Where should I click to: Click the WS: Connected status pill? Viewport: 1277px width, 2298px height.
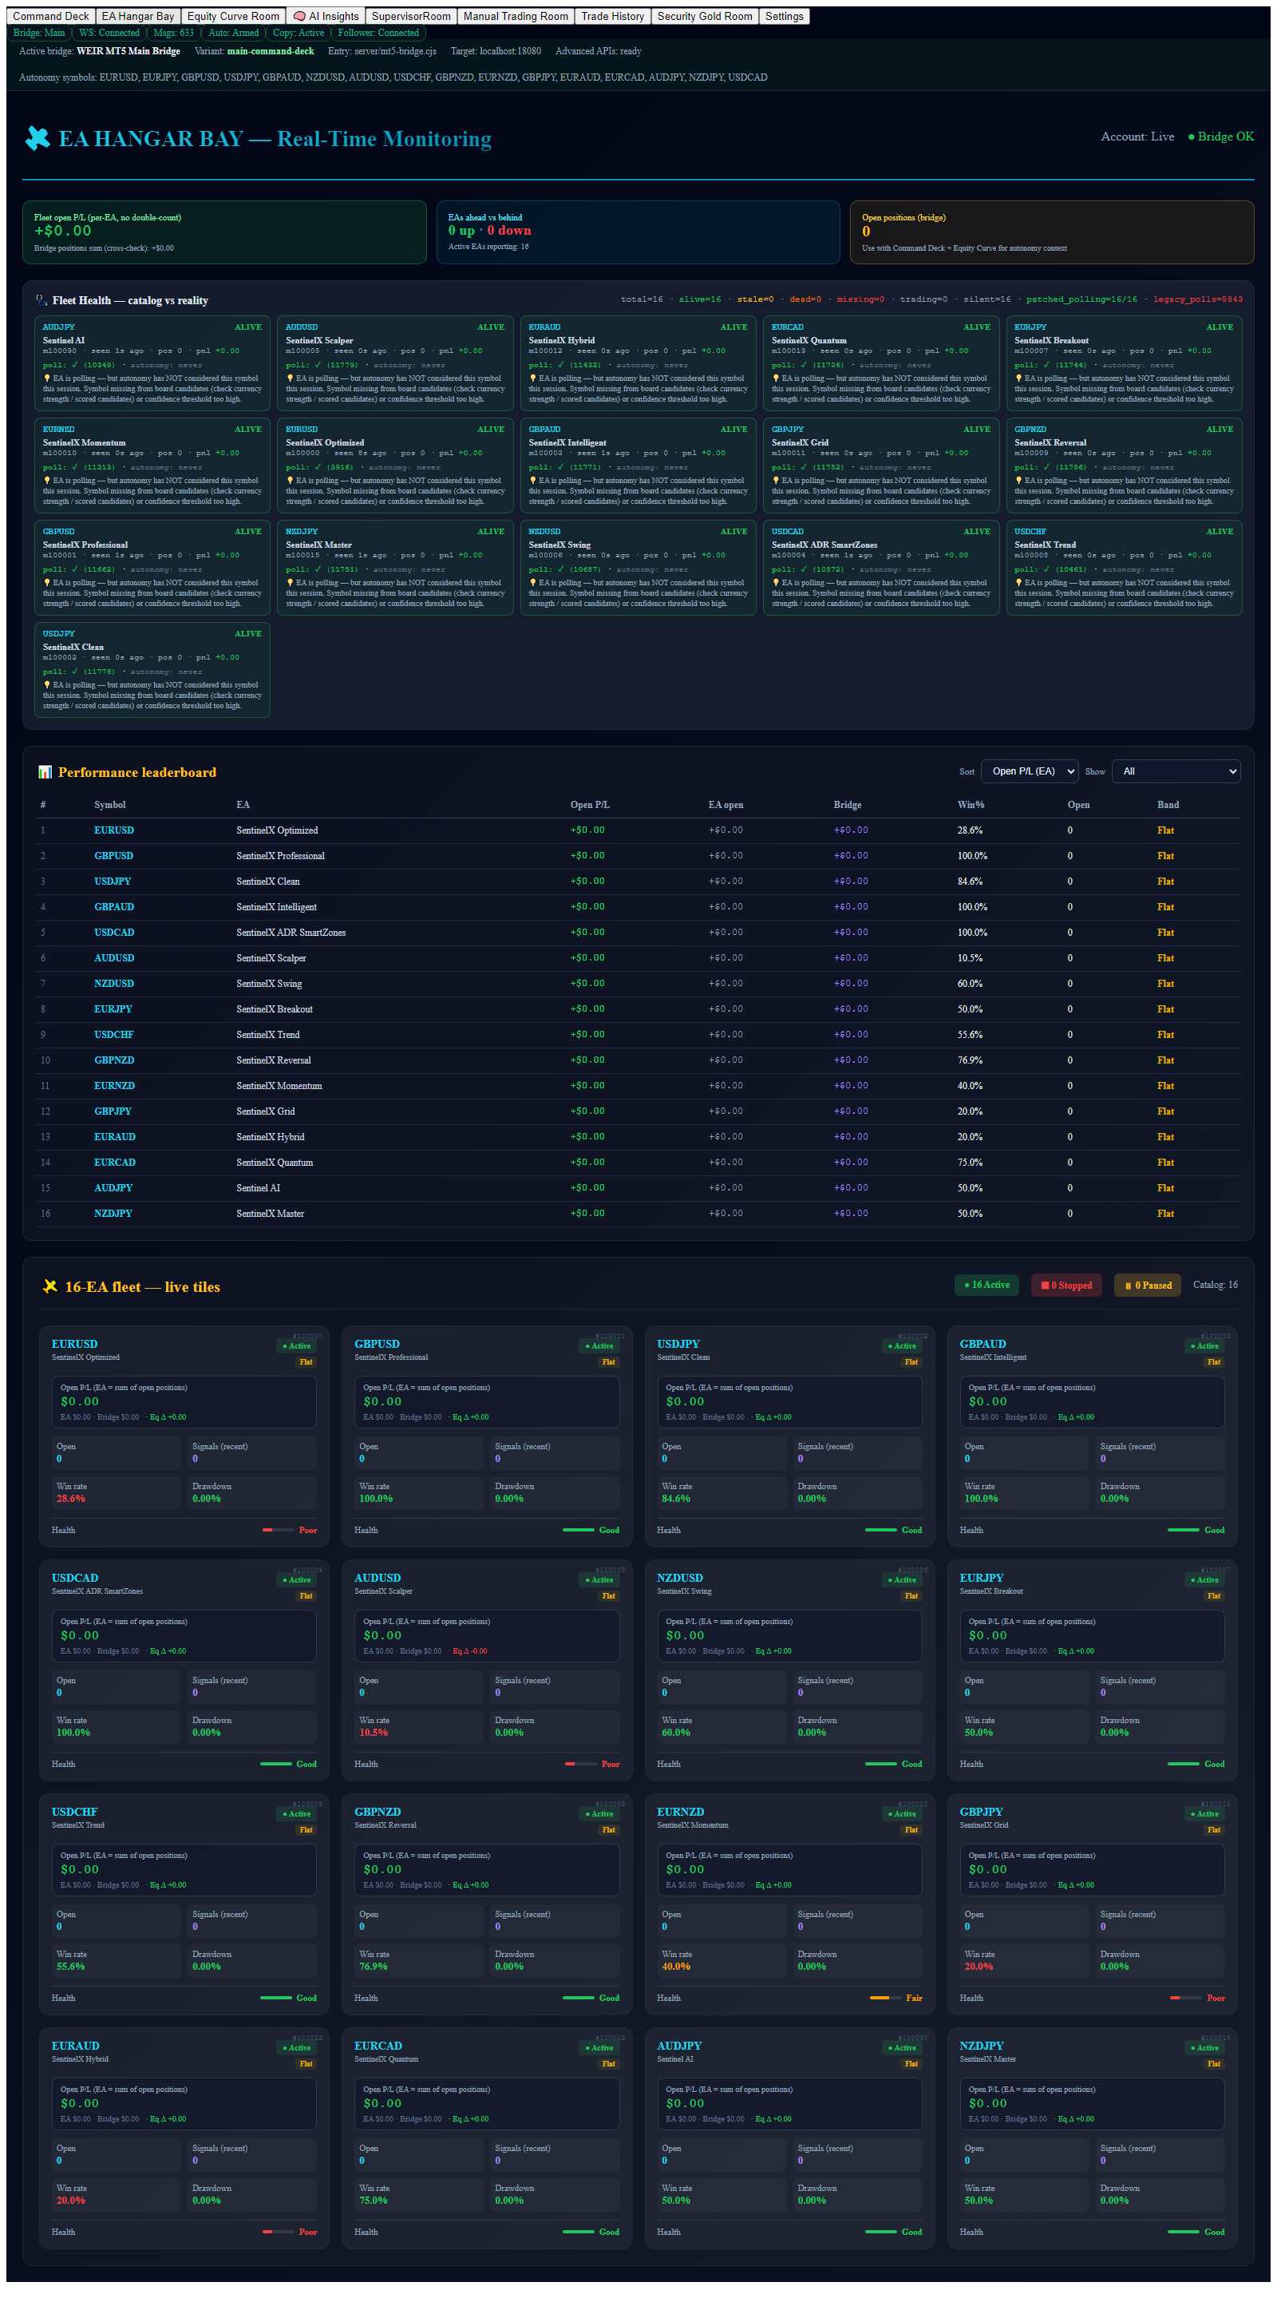[x=109, y=33]
